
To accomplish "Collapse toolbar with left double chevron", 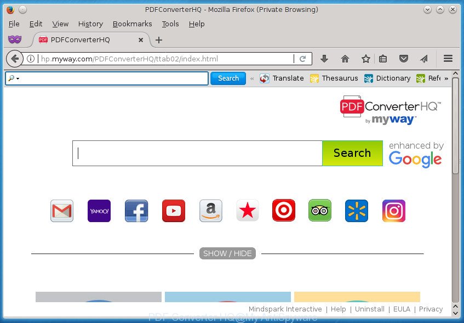I will [x=252, y=78].
